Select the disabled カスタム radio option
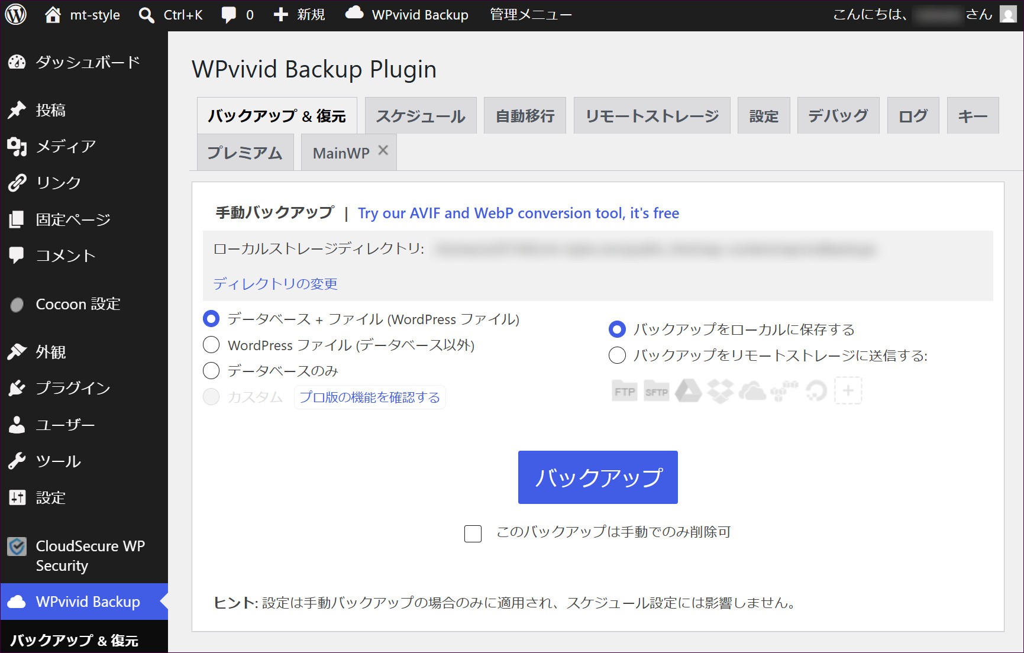Screen dimensions: 1024x653 [x=211, y=397]
